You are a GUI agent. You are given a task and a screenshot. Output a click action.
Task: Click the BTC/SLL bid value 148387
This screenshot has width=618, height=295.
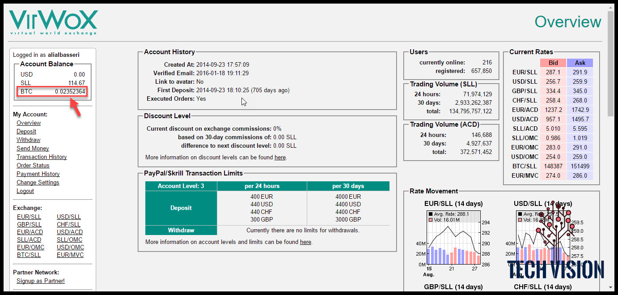pyautogui.click(x=553, y=166)
